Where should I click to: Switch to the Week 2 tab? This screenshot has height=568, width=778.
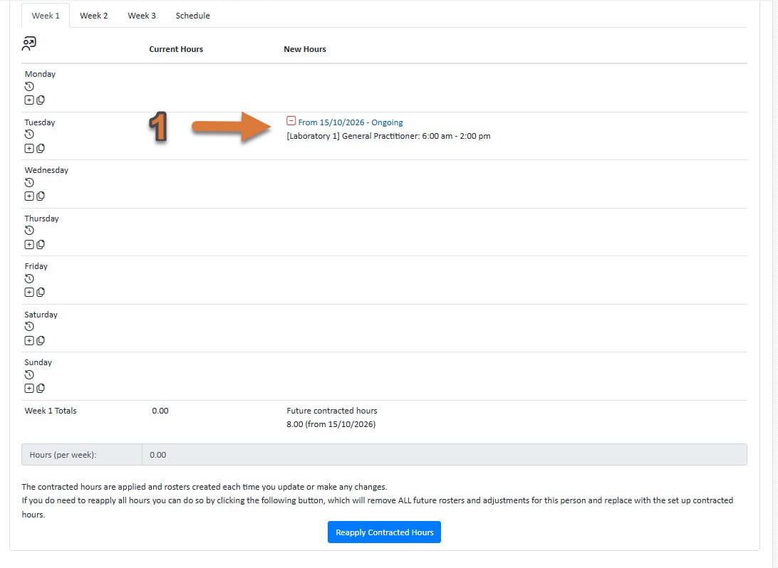point(94,16)
